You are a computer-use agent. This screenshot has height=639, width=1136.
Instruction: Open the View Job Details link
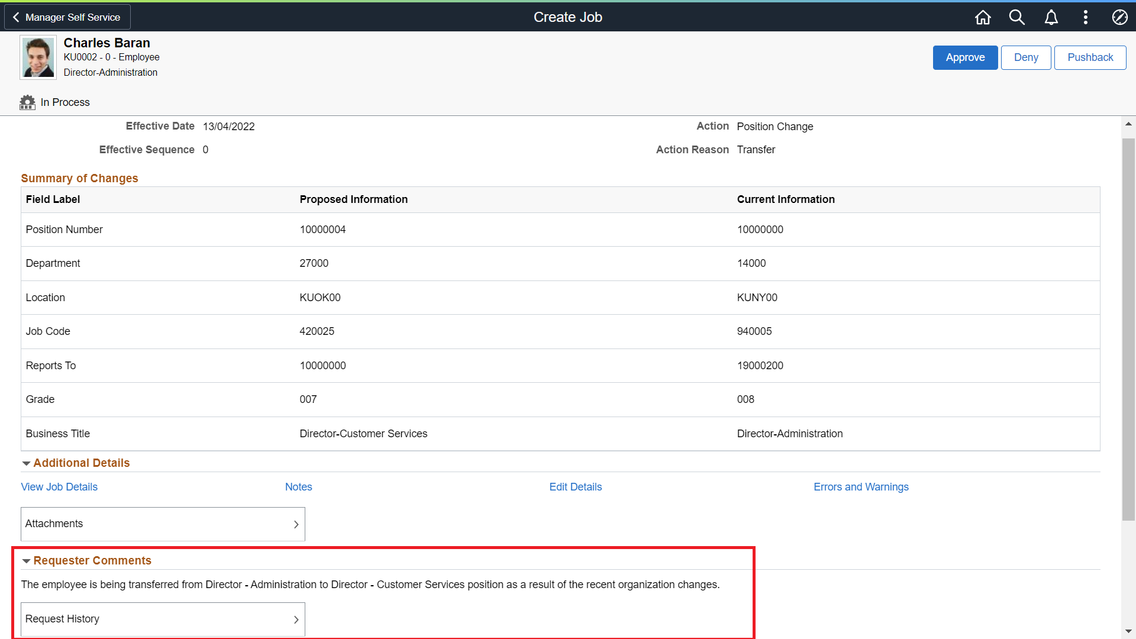(59, 486)
